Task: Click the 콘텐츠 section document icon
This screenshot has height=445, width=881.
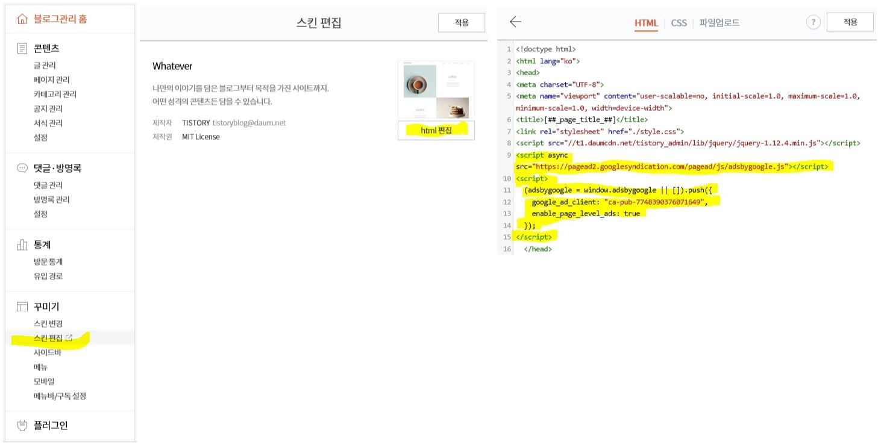Action: point(22,48)
